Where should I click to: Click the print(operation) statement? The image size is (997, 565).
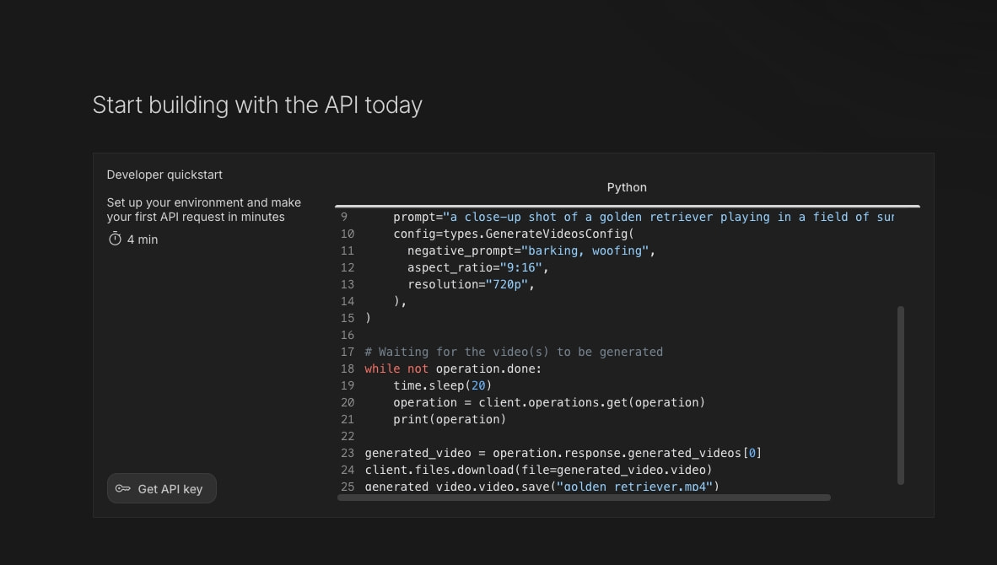pos(450,419)
